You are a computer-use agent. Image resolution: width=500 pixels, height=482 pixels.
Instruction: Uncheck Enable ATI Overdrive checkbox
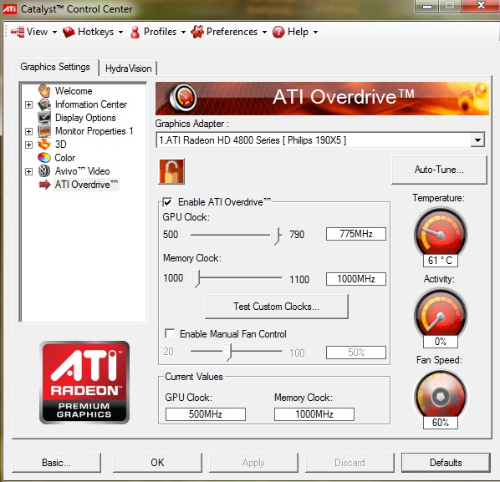point(167,202)
